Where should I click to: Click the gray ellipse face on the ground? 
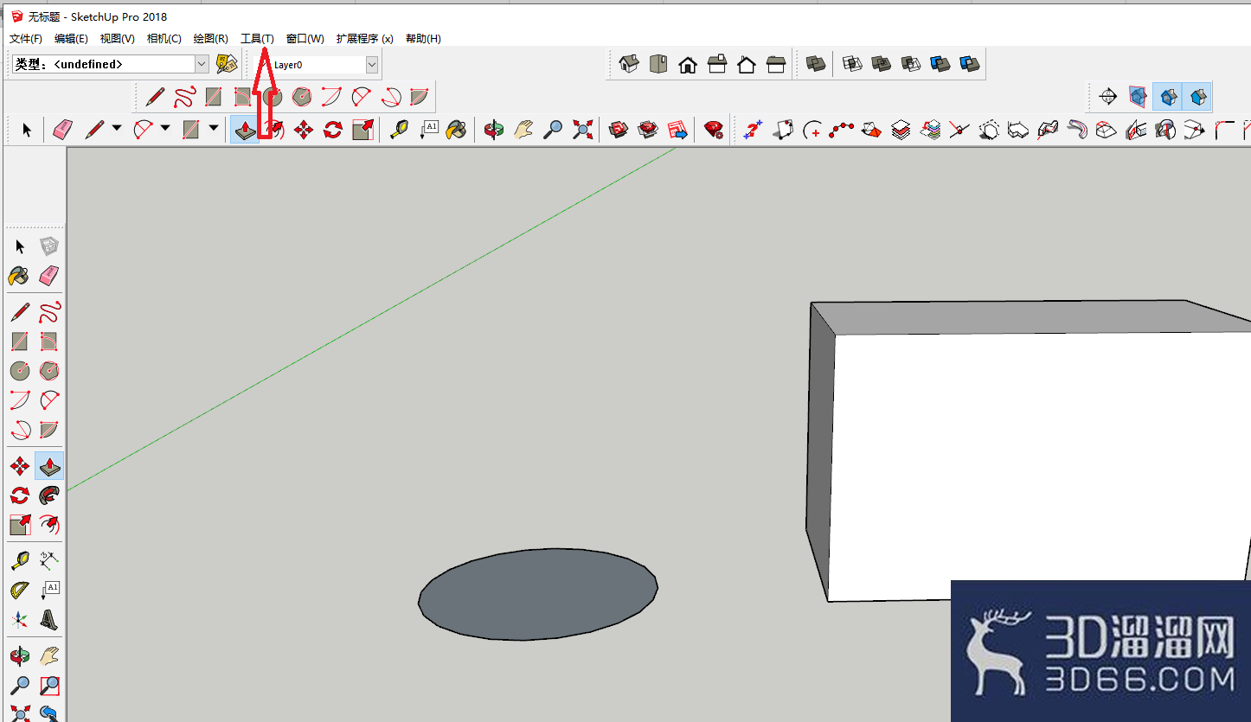[537, 594]
